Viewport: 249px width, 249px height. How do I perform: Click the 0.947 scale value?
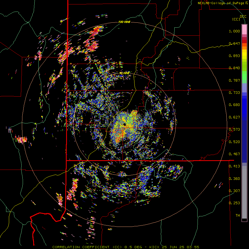(234, 43)
